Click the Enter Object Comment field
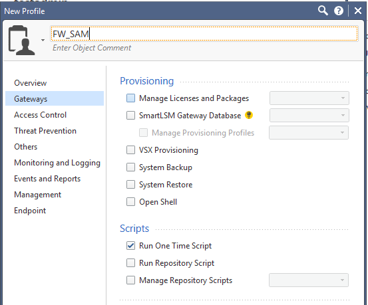 [92, 48]
